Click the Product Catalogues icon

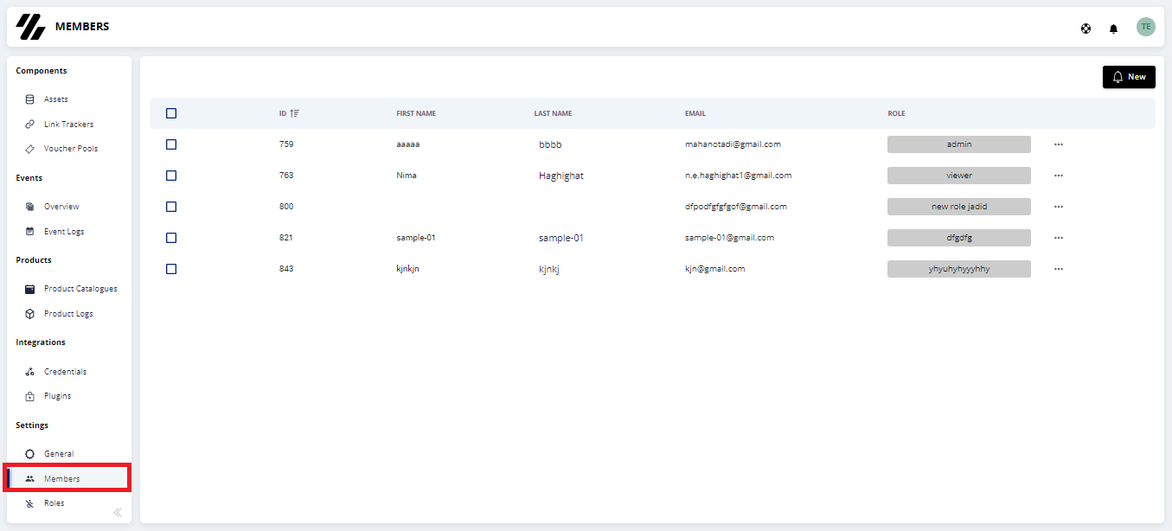coord(30,289)
